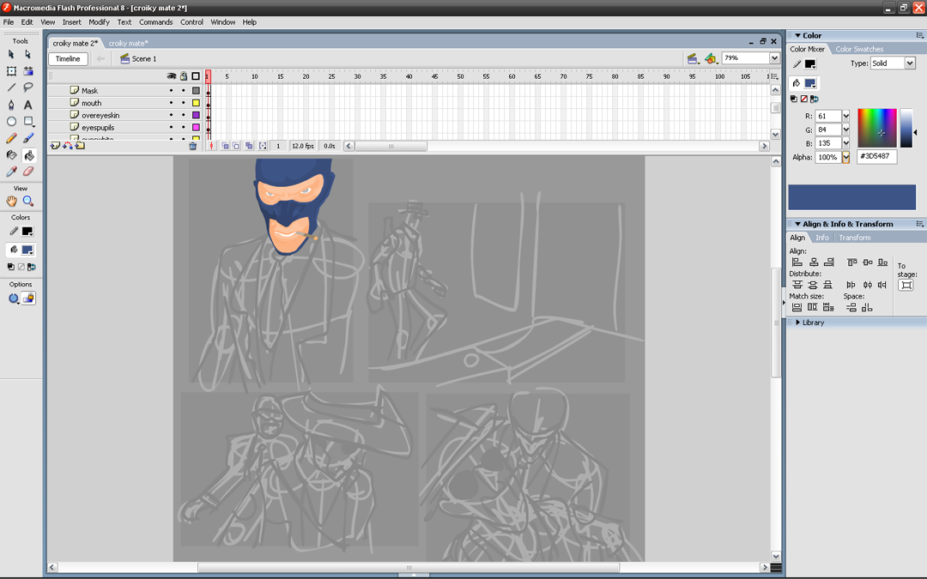Open the stage zoom percentage dropdown
This screenshot has width=927, height=579.
click(x=773, y=58)
